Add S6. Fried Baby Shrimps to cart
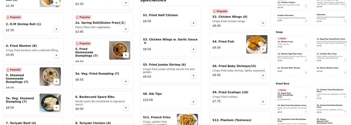The height and width of the screenshot is (125, 351). [263, 75]
